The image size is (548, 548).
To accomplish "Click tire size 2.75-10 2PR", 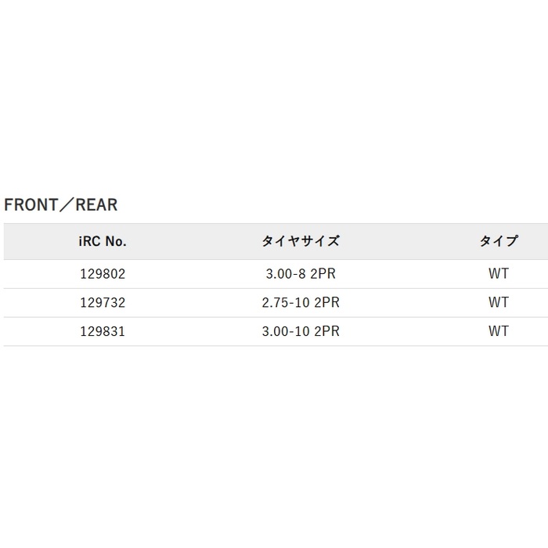I will pos(301,302).
